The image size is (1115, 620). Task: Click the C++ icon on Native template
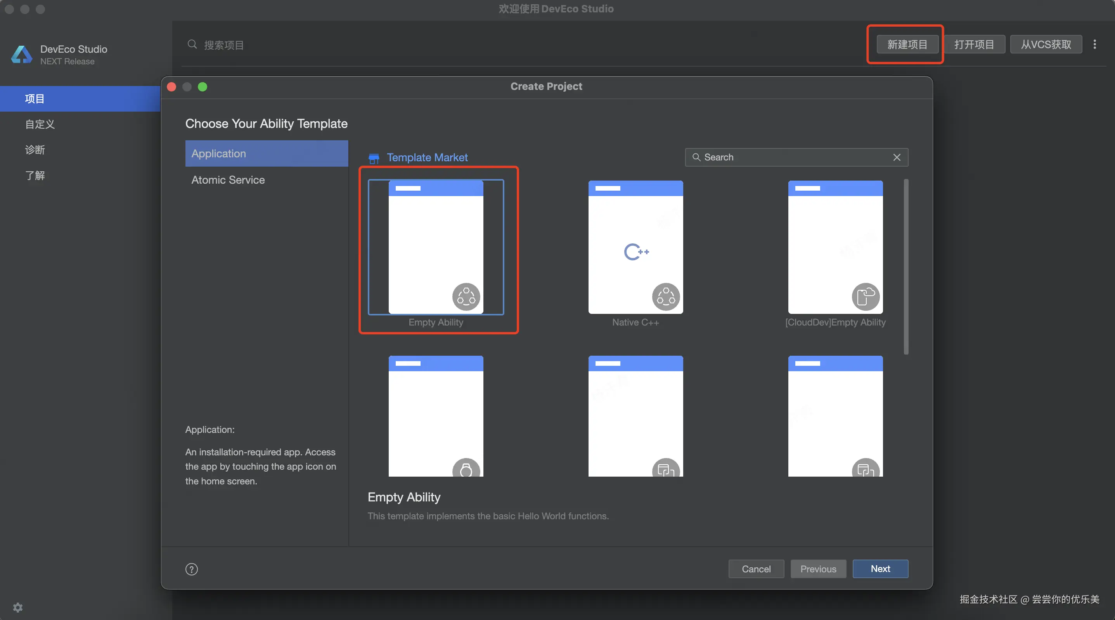[x=636, y=252]
